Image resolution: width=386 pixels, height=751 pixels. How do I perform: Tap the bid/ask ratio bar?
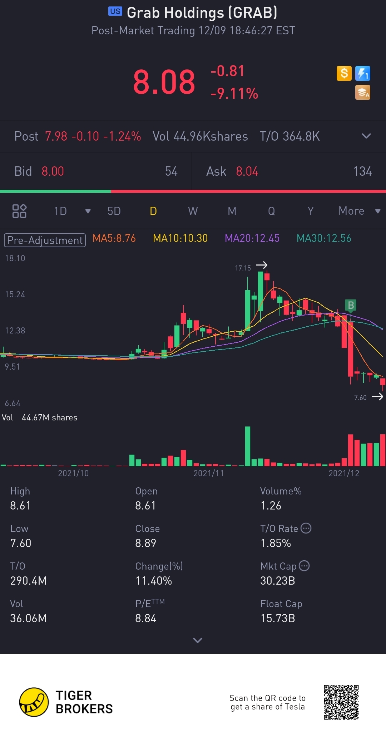tap(193, 191)
